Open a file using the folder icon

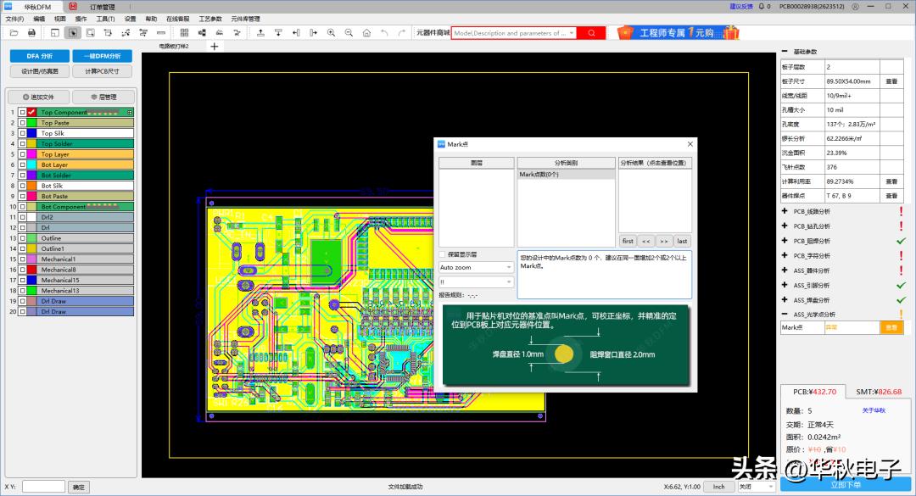pos(13,33)
